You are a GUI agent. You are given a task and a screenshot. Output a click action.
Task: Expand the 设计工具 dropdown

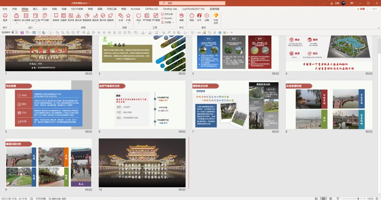coord(36,23)
